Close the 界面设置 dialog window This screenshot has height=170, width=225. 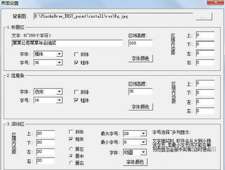tap(215, 2)
